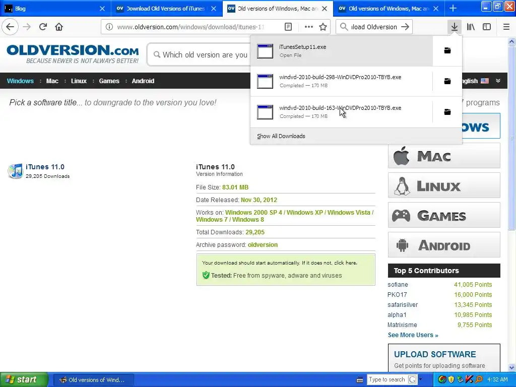This screenshot has width=516, height=387.
Task: Click the 'click here' download link
Action: tap(345, 263)
